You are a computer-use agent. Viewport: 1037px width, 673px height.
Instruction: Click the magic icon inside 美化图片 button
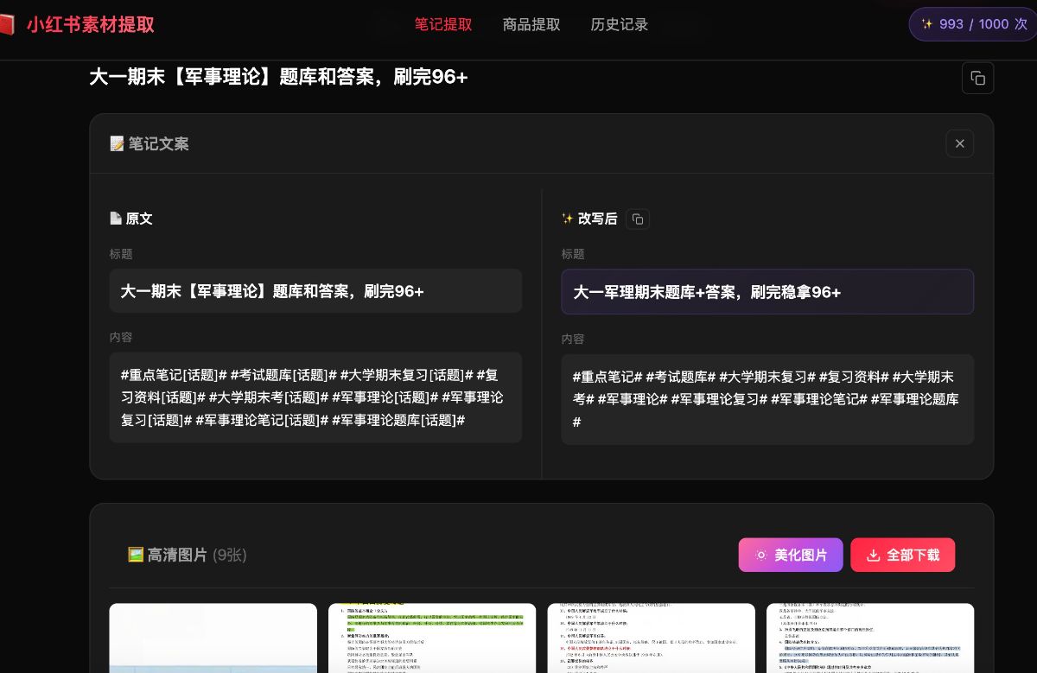coord(761,555)
